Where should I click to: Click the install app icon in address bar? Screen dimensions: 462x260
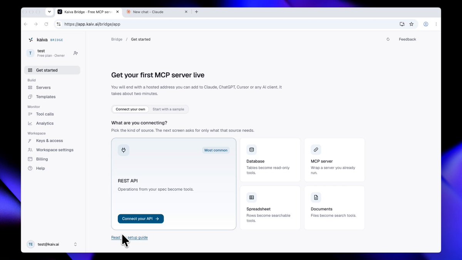[x=402, y=24]
